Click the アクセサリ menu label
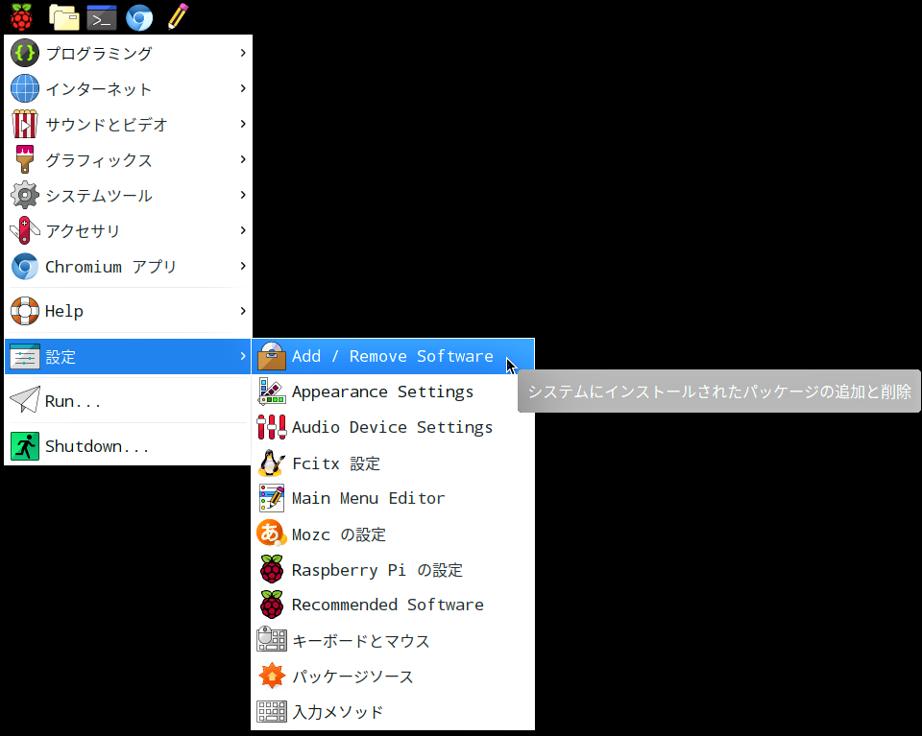The width and height of the screenshot is (922, 736). click(83, 231)
